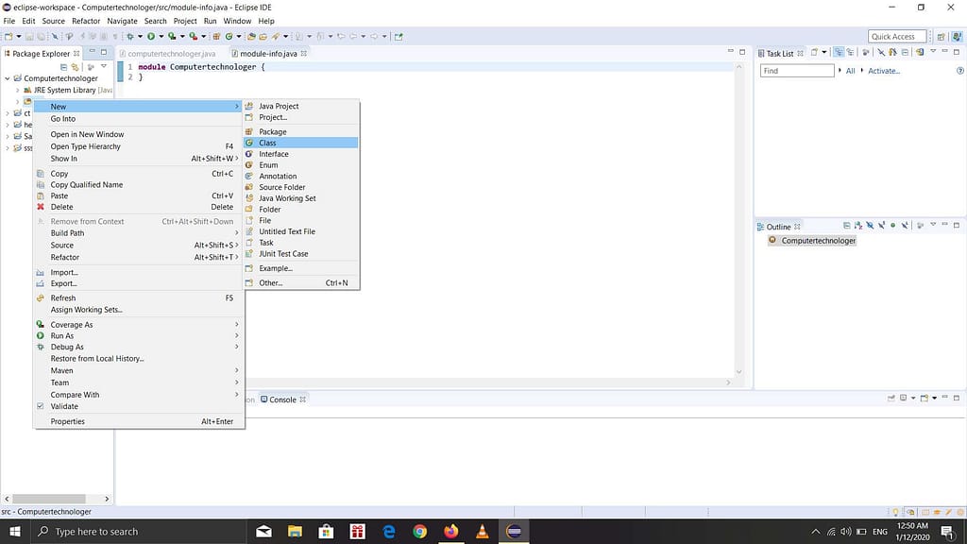Toggle Categorized presentation in Task List
Image resolution: width=967 pixels, height=544 pixels.
click(839, 53)
